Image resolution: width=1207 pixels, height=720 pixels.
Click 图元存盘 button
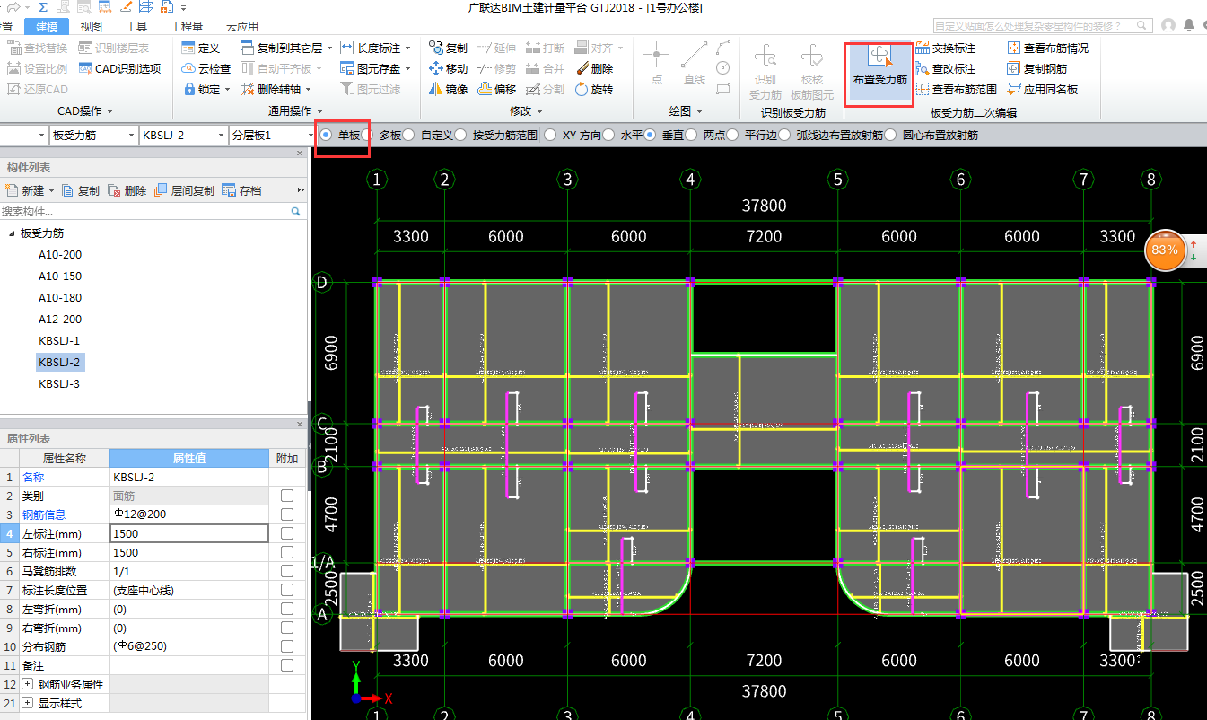pos(376,68)
